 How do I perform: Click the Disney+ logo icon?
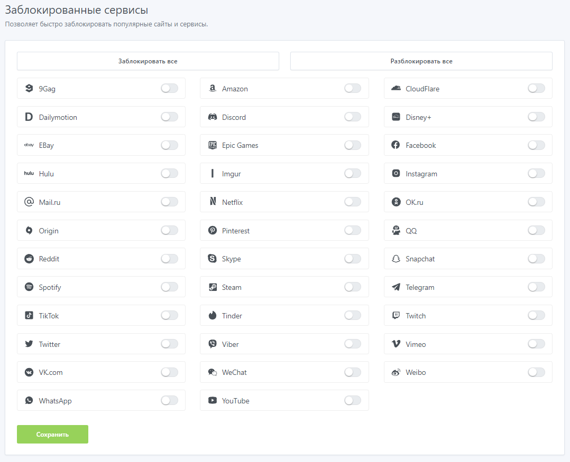click(396, 117)
